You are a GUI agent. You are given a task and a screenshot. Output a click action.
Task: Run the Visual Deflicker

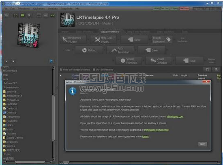pyautogui.click(x=159, y=61)
